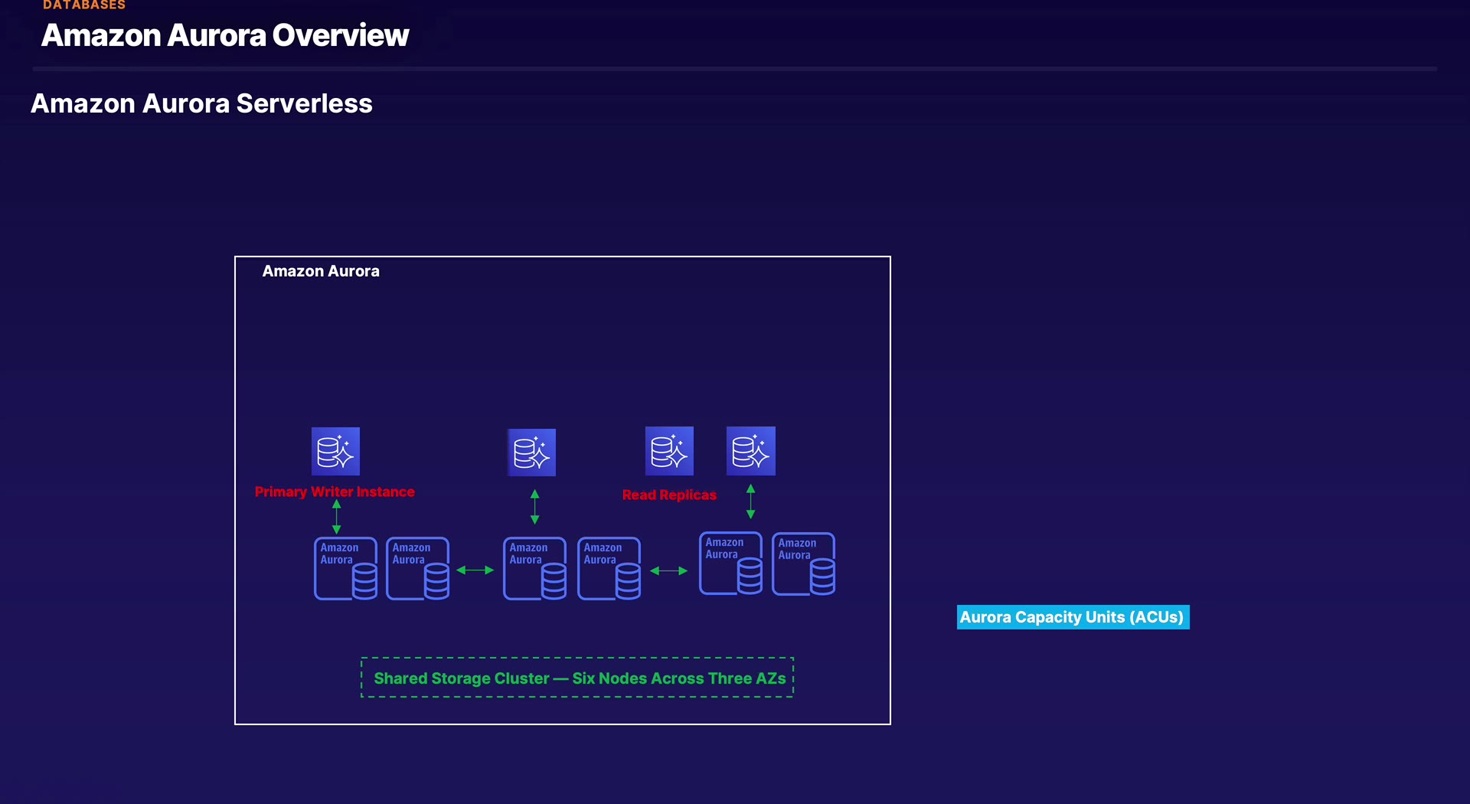Click the fourth Amazon Aurora storage node
This screenshot has width=1470, height=804.
pos(609,568)
